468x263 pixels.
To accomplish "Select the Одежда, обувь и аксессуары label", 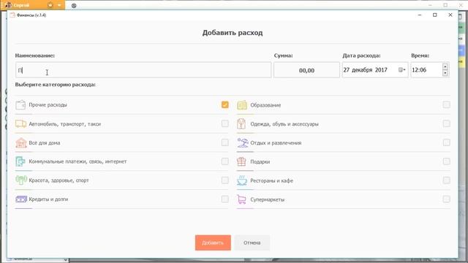I will click(284, 124).
